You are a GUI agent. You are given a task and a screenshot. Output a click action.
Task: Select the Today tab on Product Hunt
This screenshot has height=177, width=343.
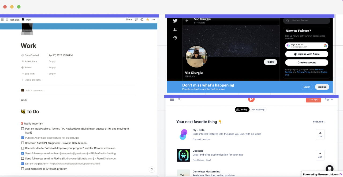(x=242, y=109)
